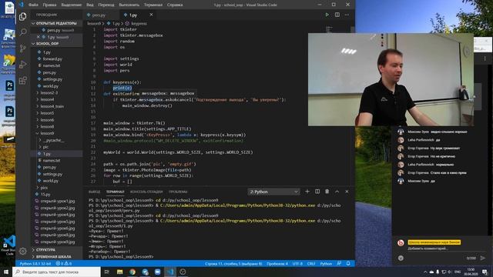Click the feedback icon in status bar

(339, 263)
